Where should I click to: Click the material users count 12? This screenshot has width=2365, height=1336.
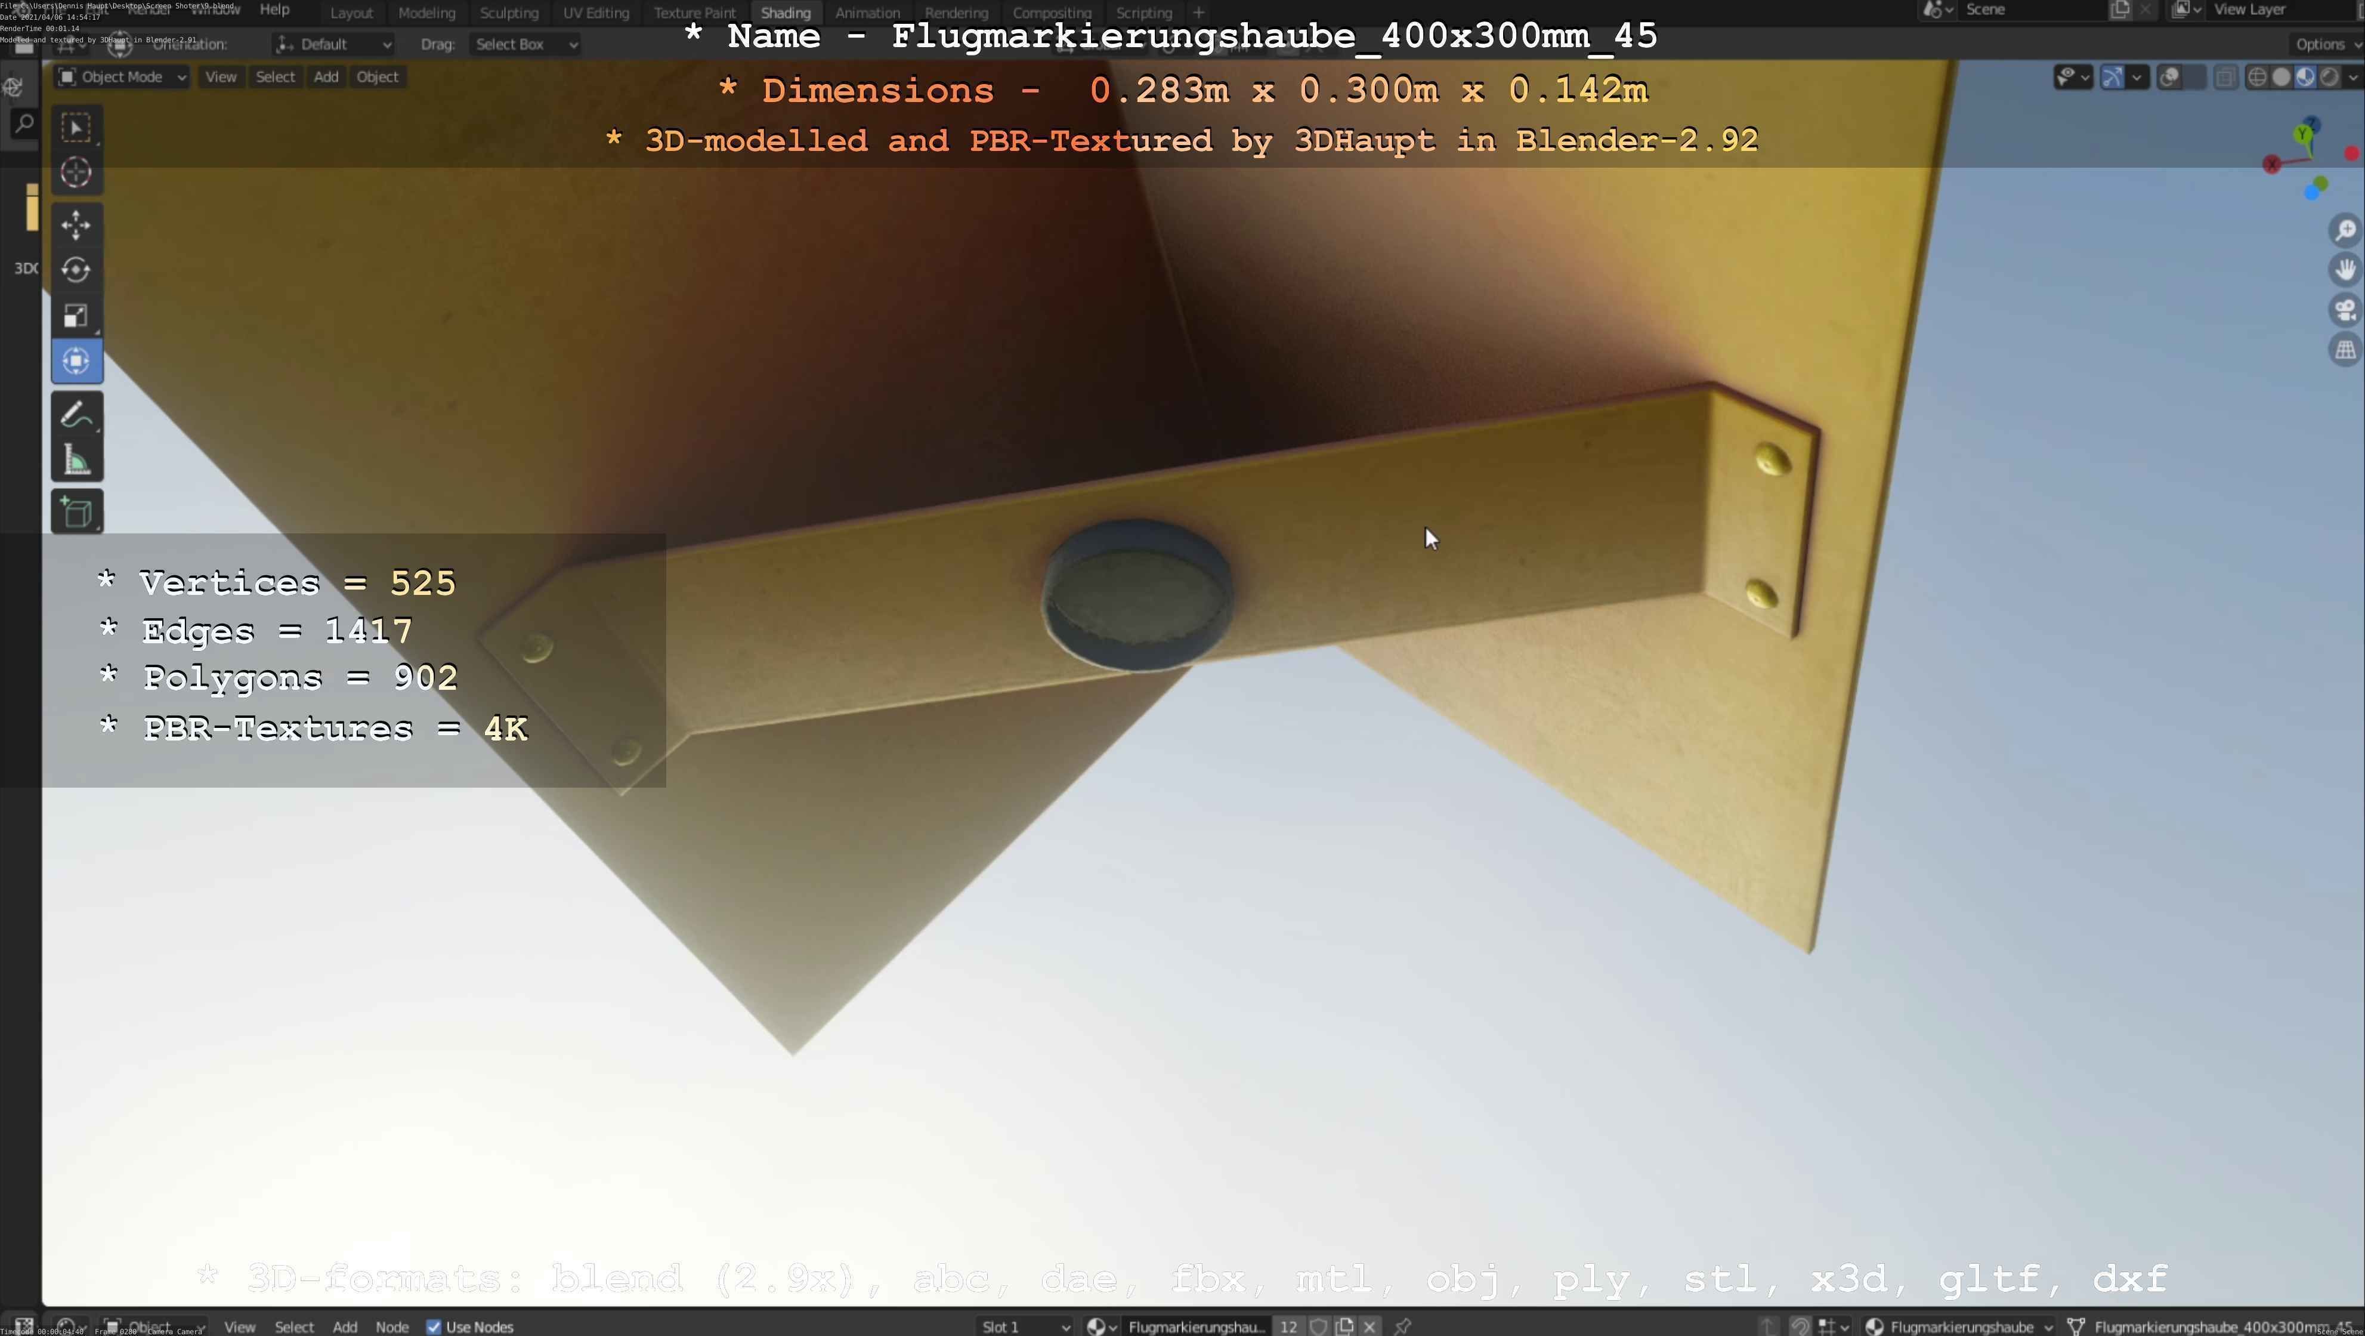pyautogui.click(x=1289, y=1326)
